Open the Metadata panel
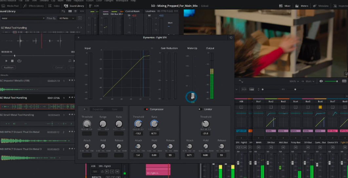Image resolution: width=348 pixels, height=178 pixels. tap(320, 6)
